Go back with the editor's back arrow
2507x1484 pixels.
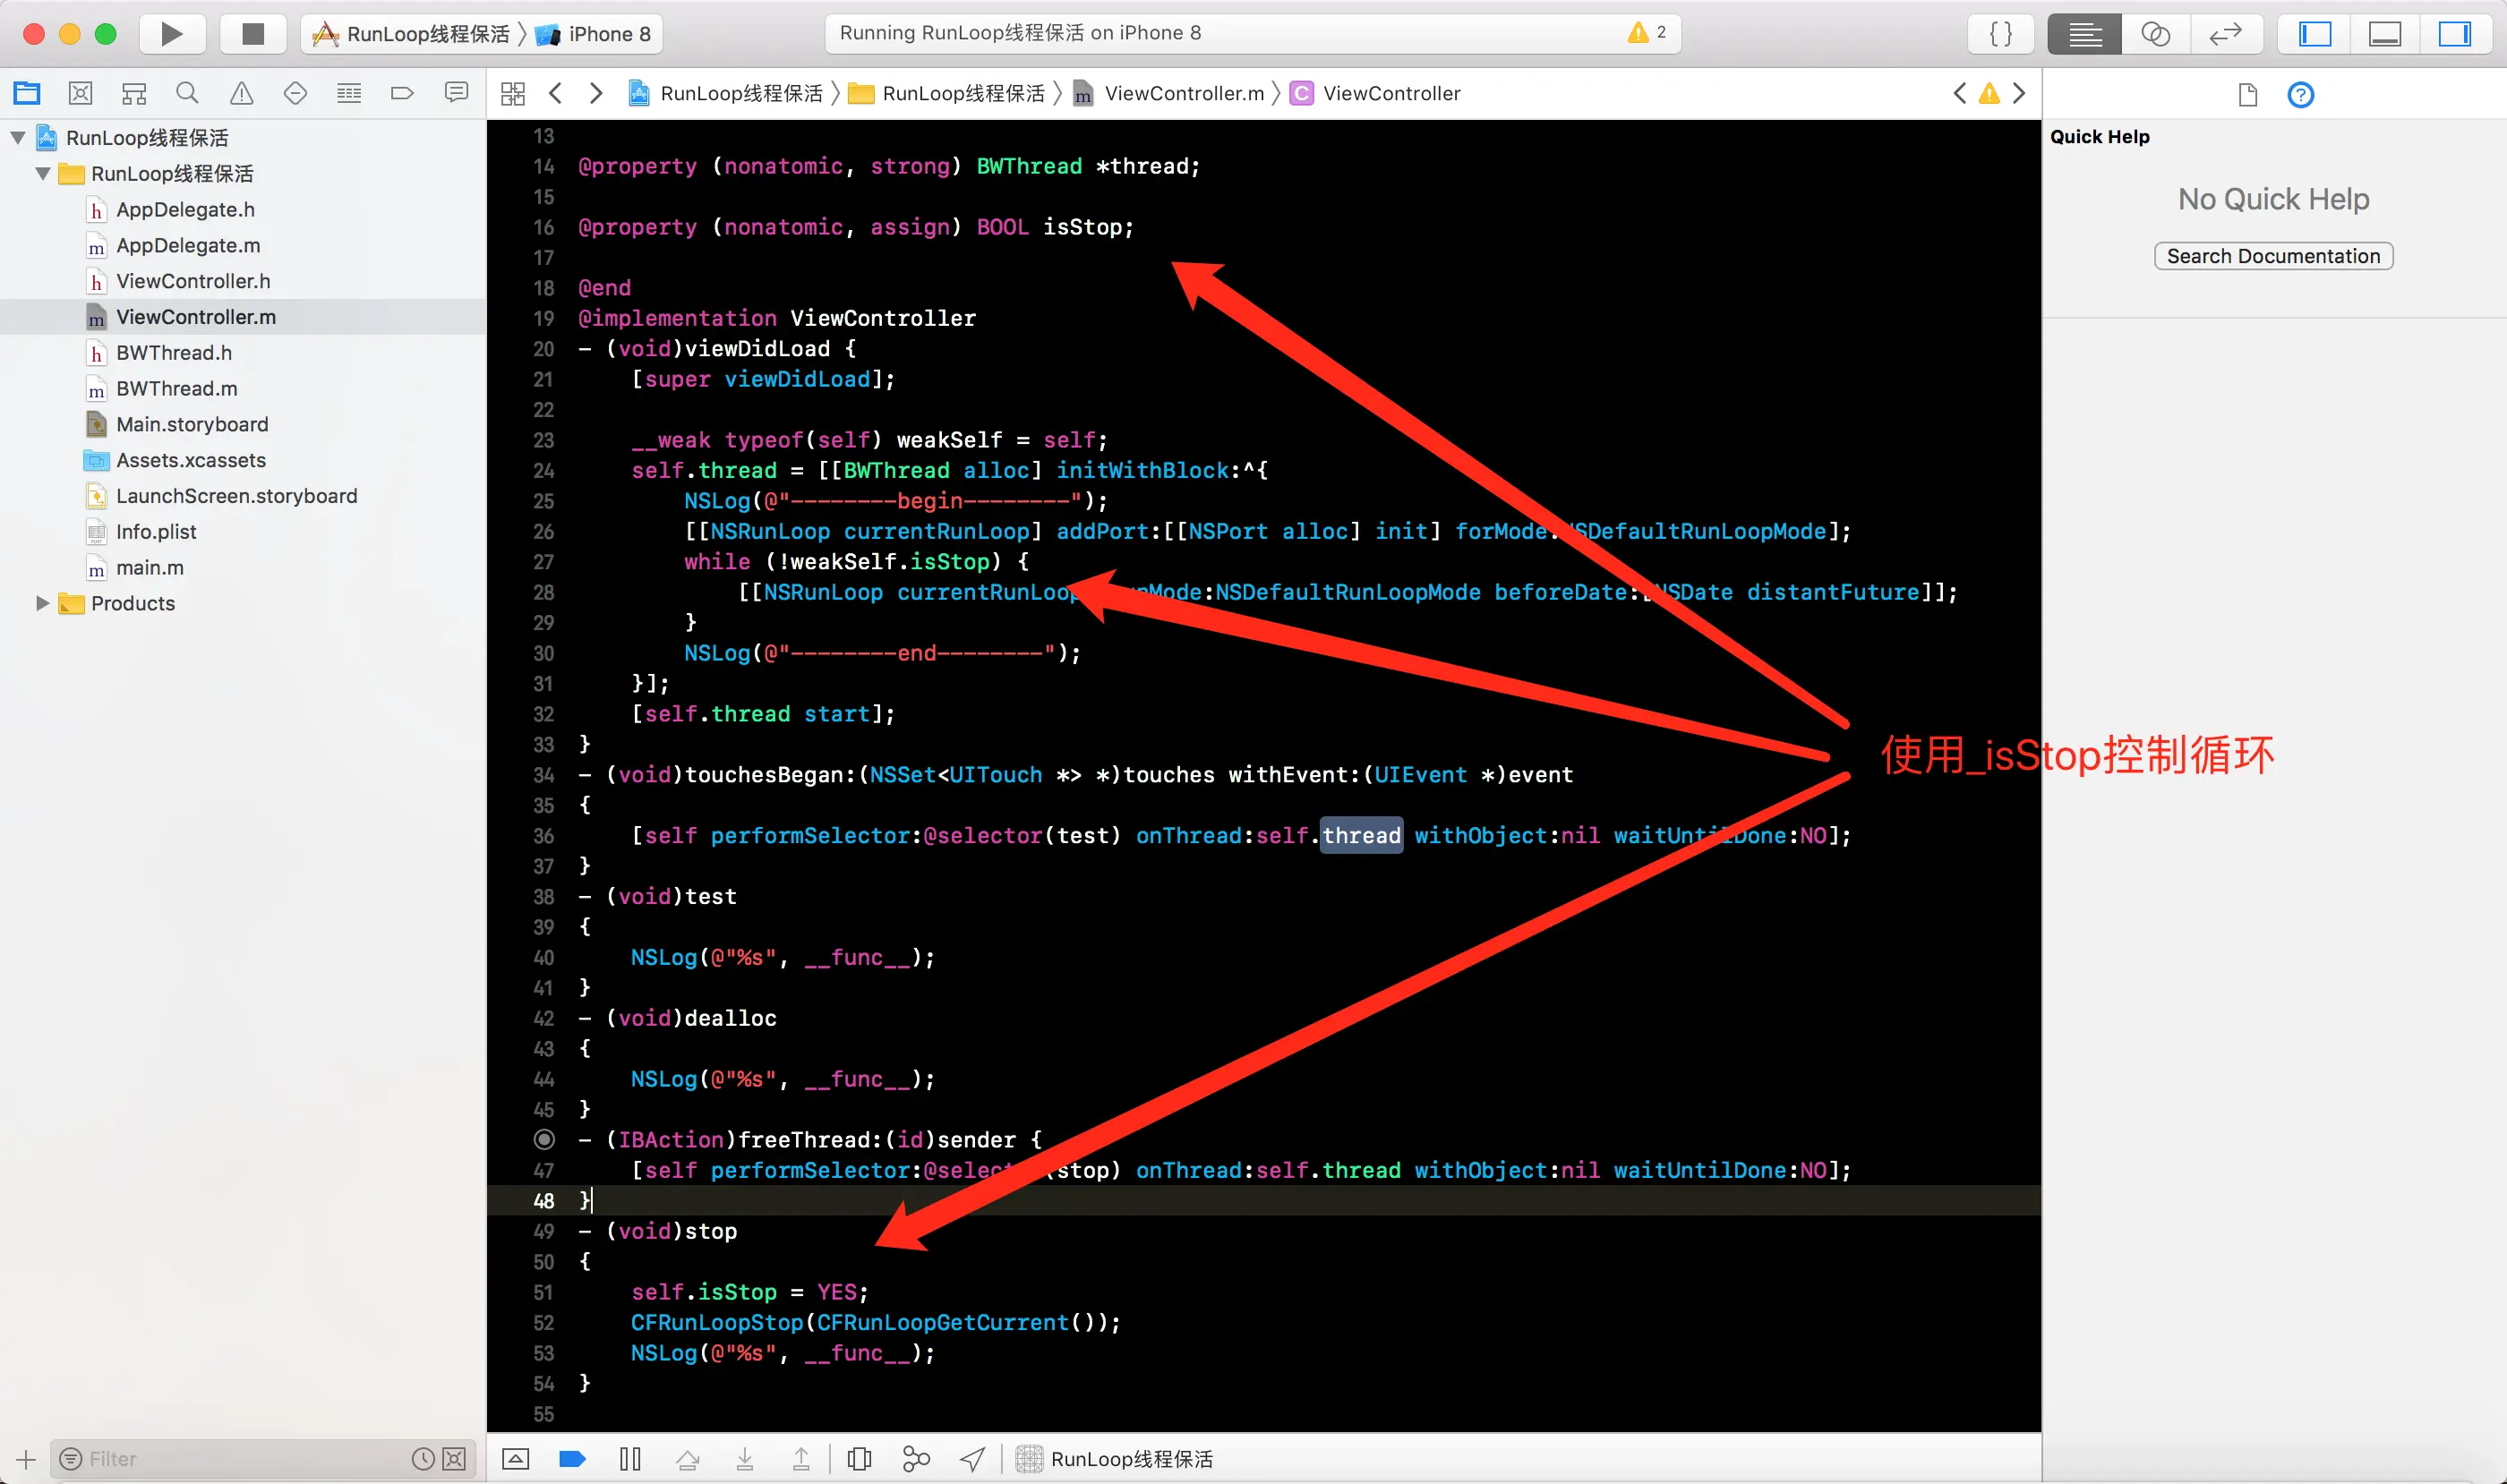coord(556,94)
